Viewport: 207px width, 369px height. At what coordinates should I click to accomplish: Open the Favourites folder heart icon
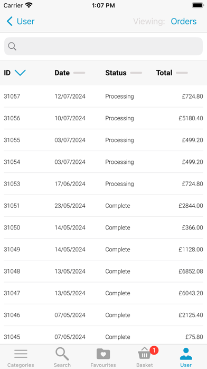(x=103, y=354)
